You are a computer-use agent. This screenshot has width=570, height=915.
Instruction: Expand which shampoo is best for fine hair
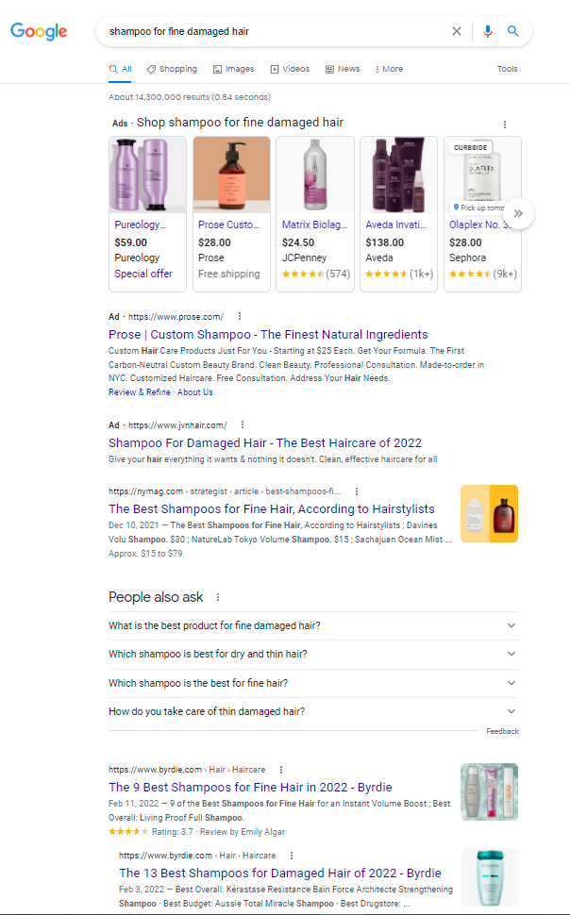pyautogui.click(x=313, y=683)
